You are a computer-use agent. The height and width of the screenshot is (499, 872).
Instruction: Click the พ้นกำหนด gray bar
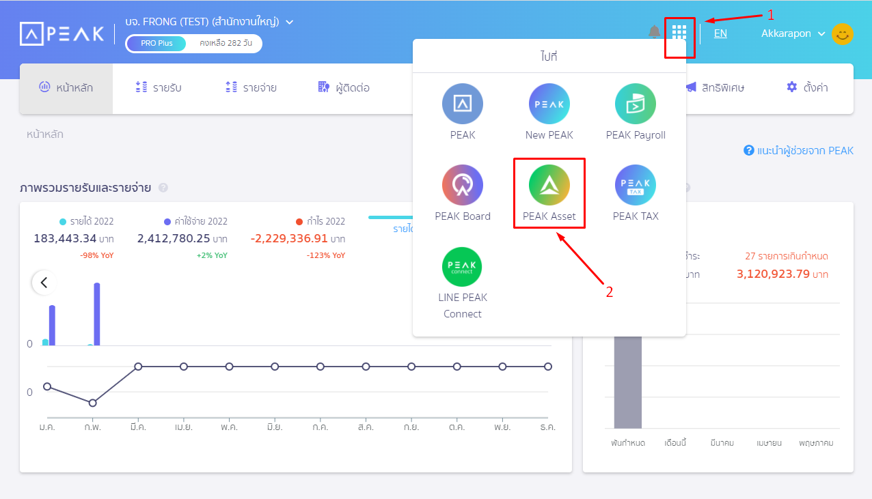click(x=628, y=382)
